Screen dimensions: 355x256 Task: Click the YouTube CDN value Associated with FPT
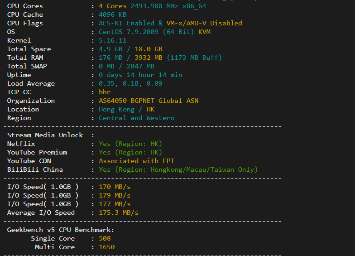[x=137, y=161]
